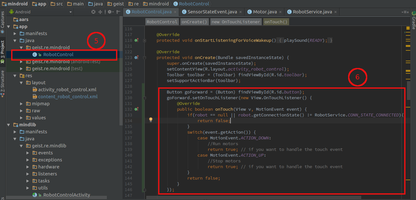Click the scroll from source target icon
The height and width of the screenshot is (200, 416).
[93, 12]
